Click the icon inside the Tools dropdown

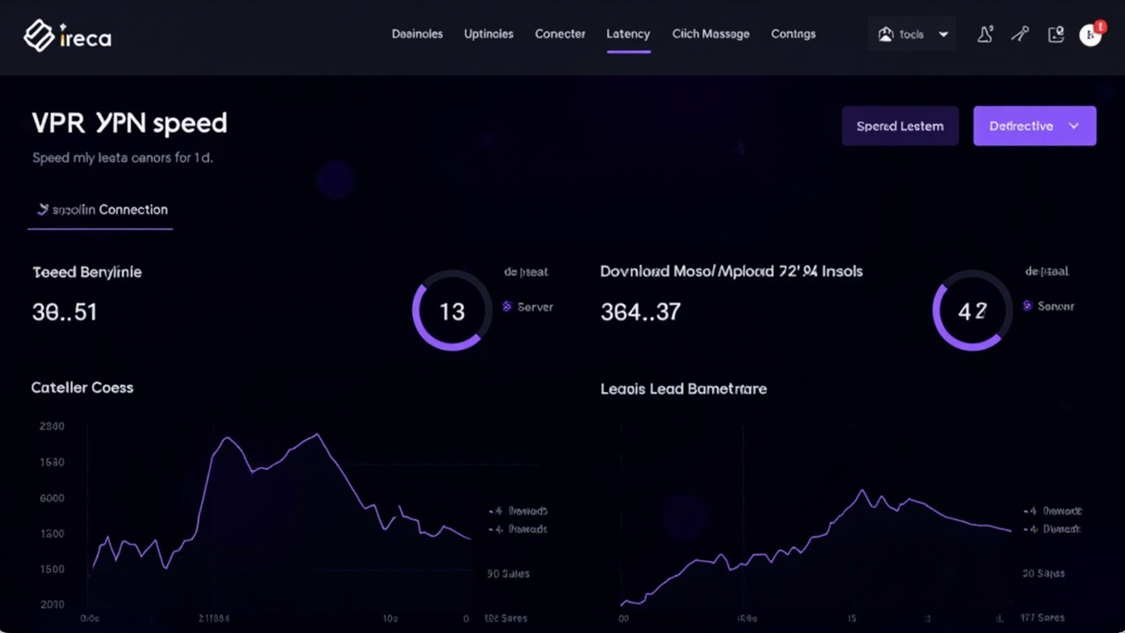tap(885, 34)
